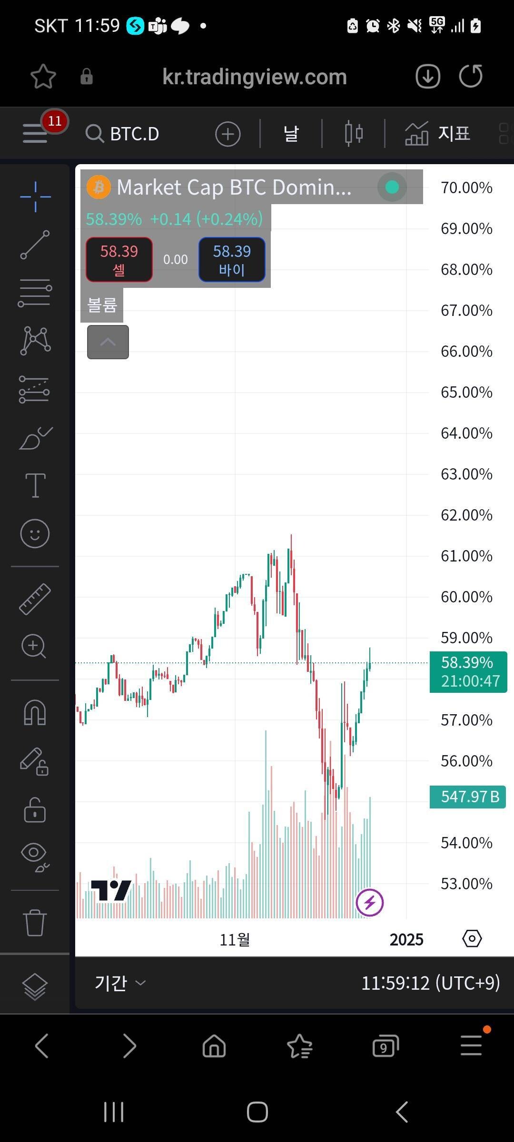514x1142 pixels.
Task: Open the emoji sticker tool
Action: 35,533
